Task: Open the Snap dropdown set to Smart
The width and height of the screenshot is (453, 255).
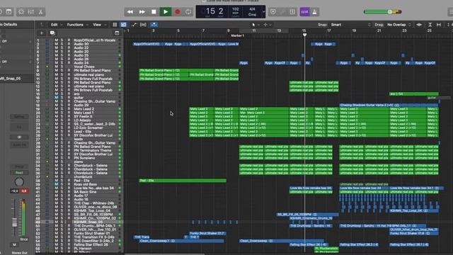Action: (x=350, y=25)
